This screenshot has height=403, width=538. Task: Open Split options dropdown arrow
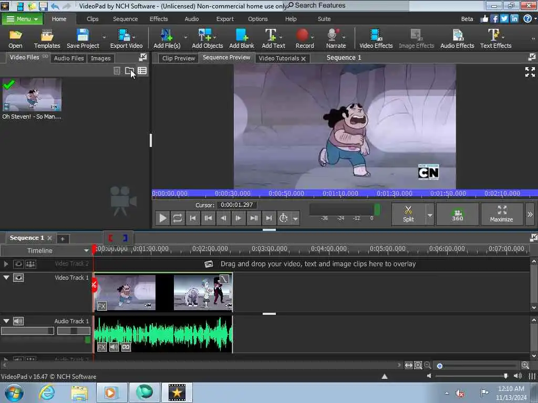[x=430, y=215]
